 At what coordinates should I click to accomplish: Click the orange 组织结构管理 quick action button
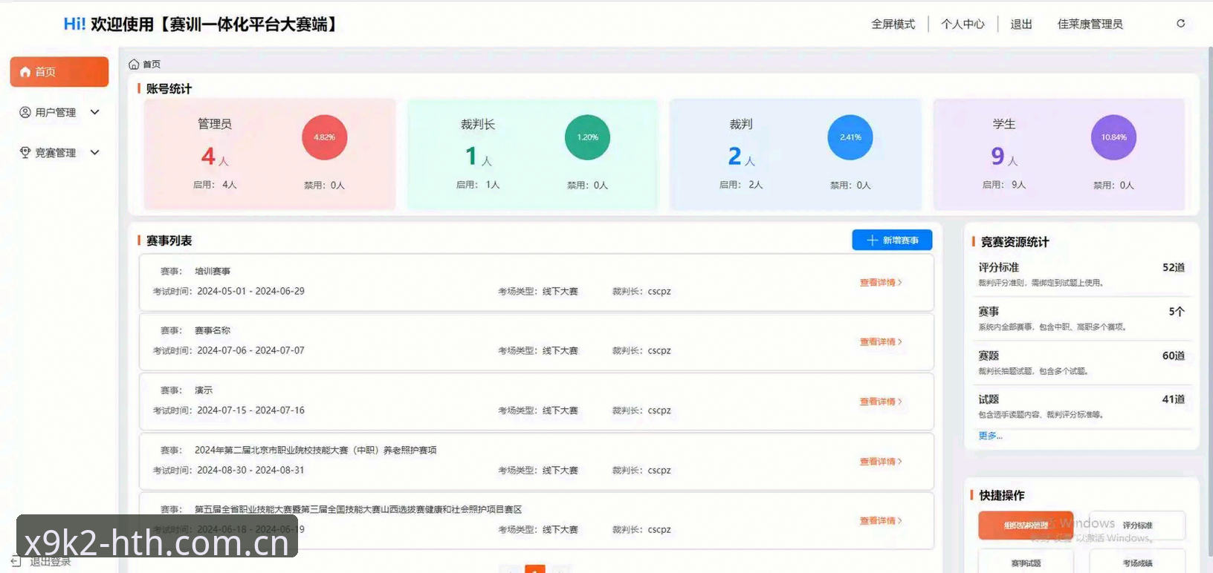click(x=1026, y=525)
